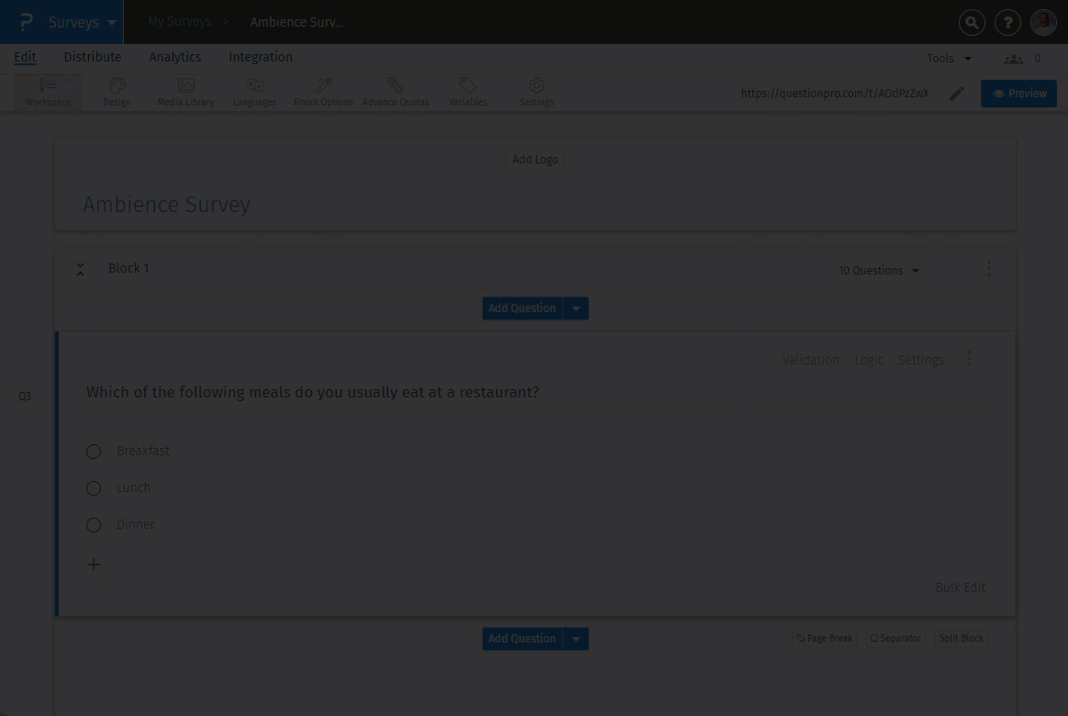Select the Dinner radio button
Image resolution: width=1068 pixels, height=716 pixels.
[x=94, y=525]
